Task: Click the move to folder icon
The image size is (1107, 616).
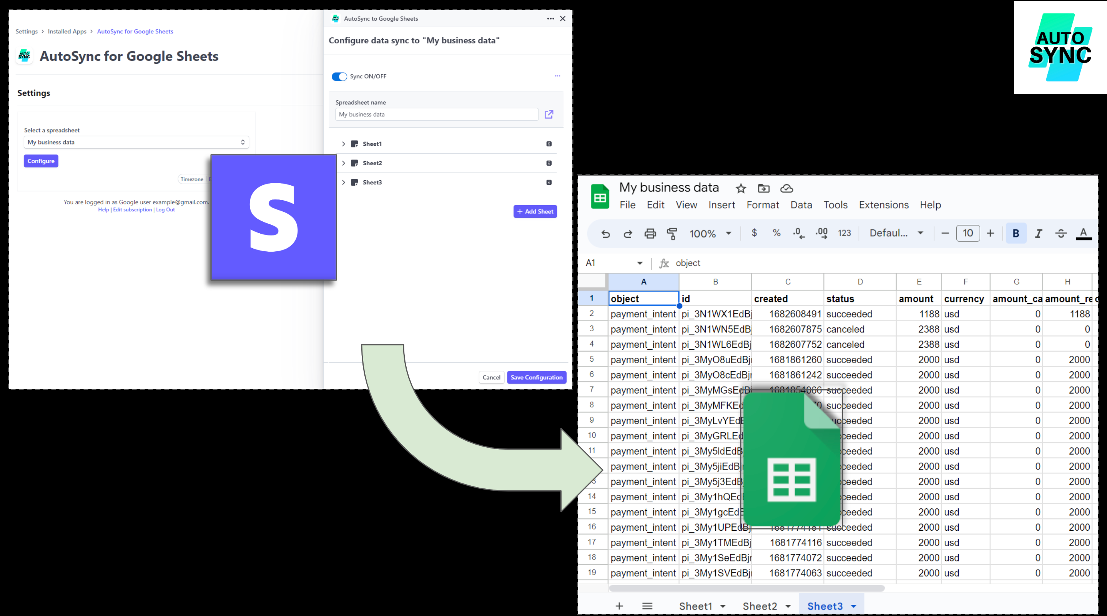Action: pyautogui.click(x=764, y=188)
